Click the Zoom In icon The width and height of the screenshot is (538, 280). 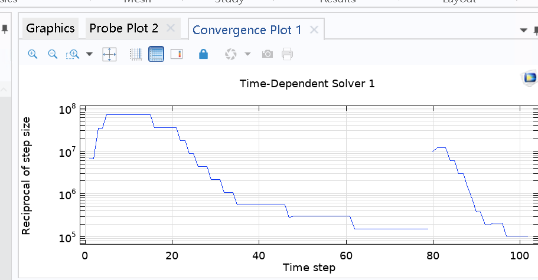click(33, 54)
